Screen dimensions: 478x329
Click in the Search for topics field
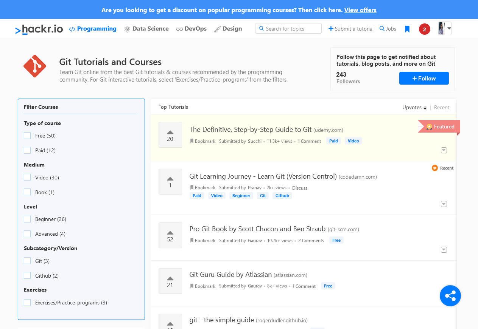288,28
